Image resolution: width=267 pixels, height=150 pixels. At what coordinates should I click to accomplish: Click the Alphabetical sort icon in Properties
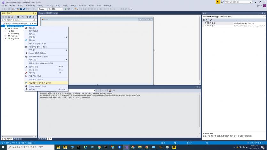click(207, 20)
